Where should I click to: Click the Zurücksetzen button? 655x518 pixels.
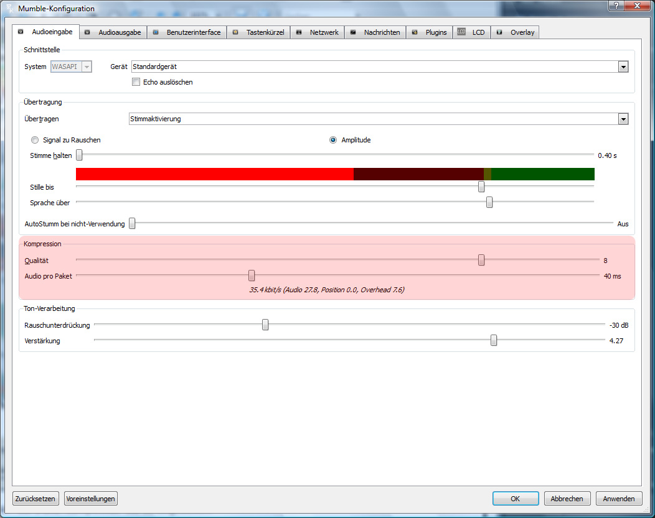35,499
